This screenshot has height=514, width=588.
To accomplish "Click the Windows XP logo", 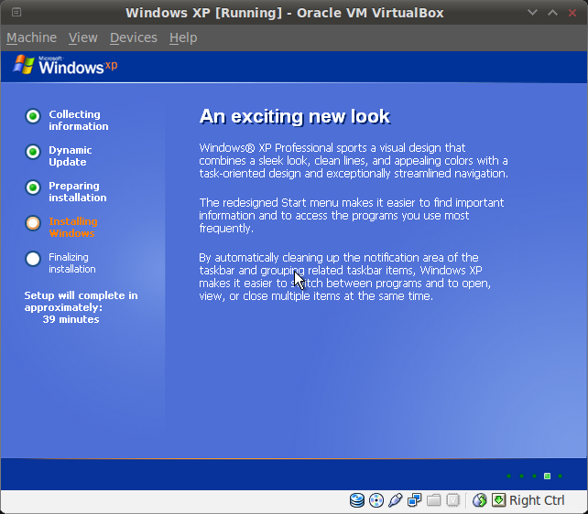I will (x=65, y=65).
